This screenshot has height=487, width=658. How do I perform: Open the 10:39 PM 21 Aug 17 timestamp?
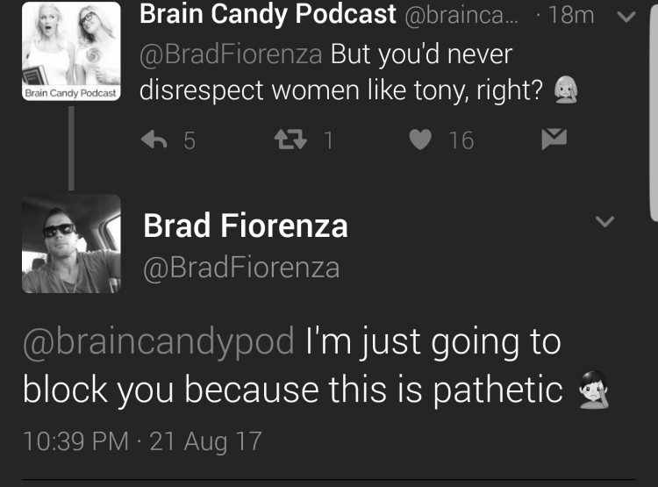[143, 441]
